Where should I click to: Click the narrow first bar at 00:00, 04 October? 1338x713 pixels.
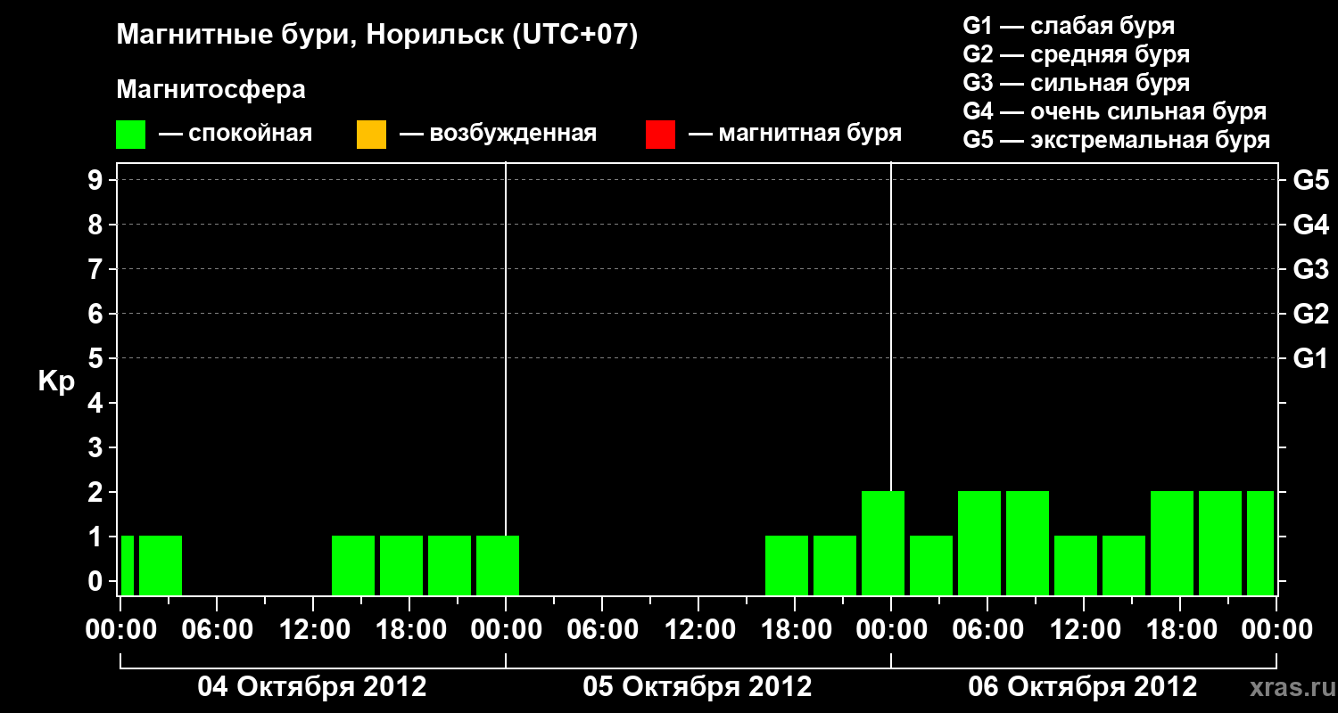click(128, 565)
